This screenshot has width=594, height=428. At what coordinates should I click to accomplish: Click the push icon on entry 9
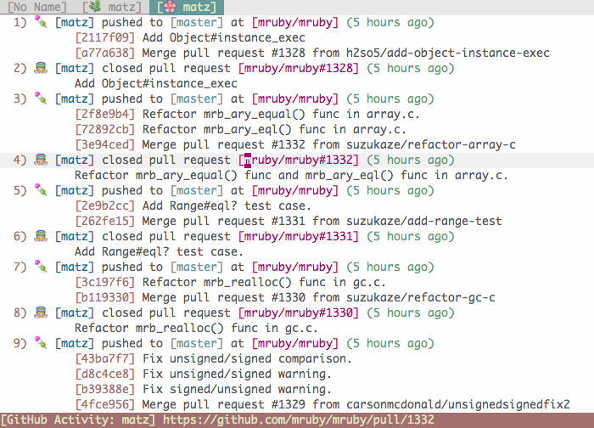coord(41,343)
